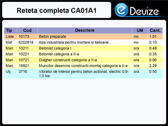Click the 'Cant.' column header
Viewport: 168px width, 126px height.
(155, 31)
